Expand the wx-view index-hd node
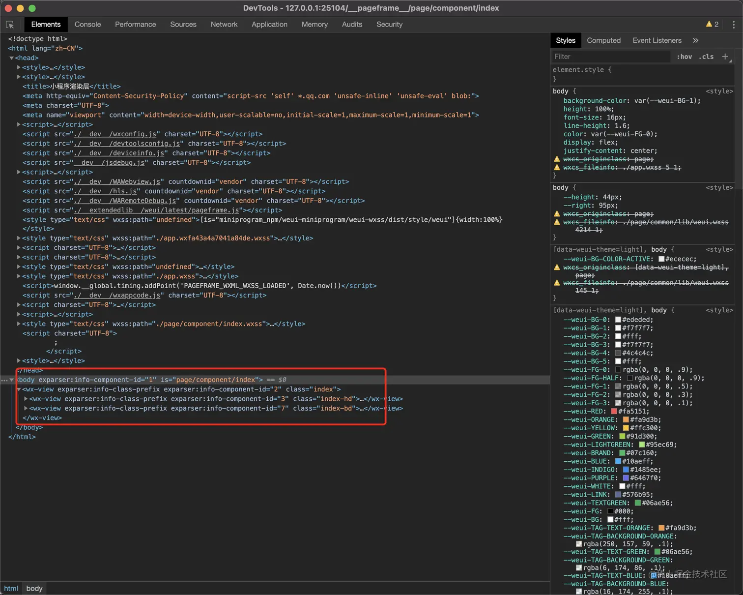 pyautogui.click(x=26, y=399)
